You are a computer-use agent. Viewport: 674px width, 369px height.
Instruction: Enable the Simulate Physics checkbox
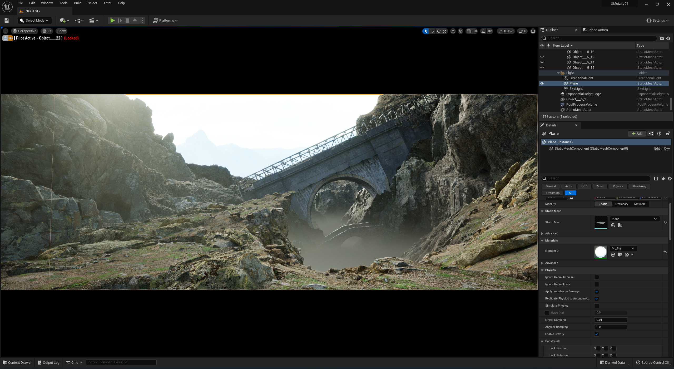point(597,306)
